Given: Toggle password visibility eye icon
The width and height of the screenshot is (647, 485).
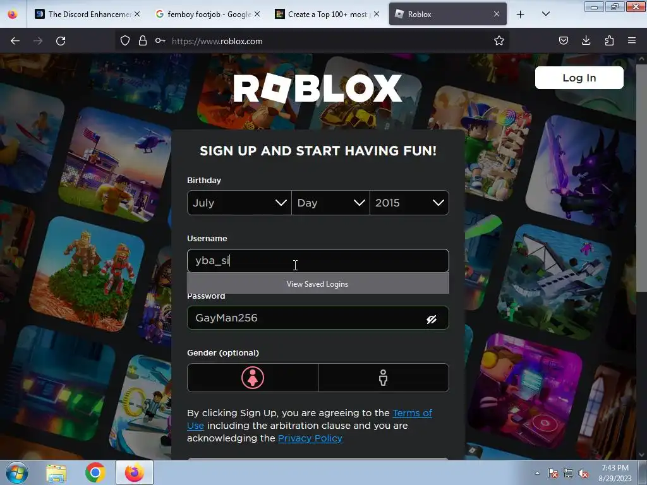Looking at the screenshot, I should coord(432,319).
